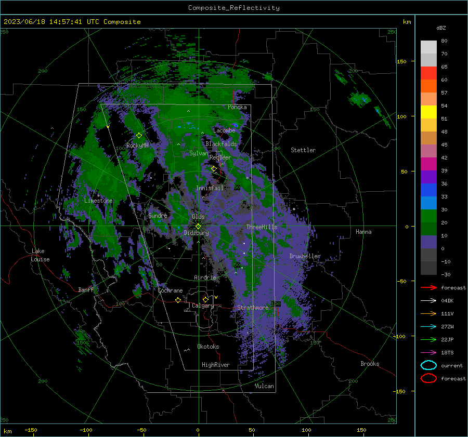Click the red forecast arrow in the legend
Image resolution: width=468 pixels, height=437 pixels.
point(428,287)
